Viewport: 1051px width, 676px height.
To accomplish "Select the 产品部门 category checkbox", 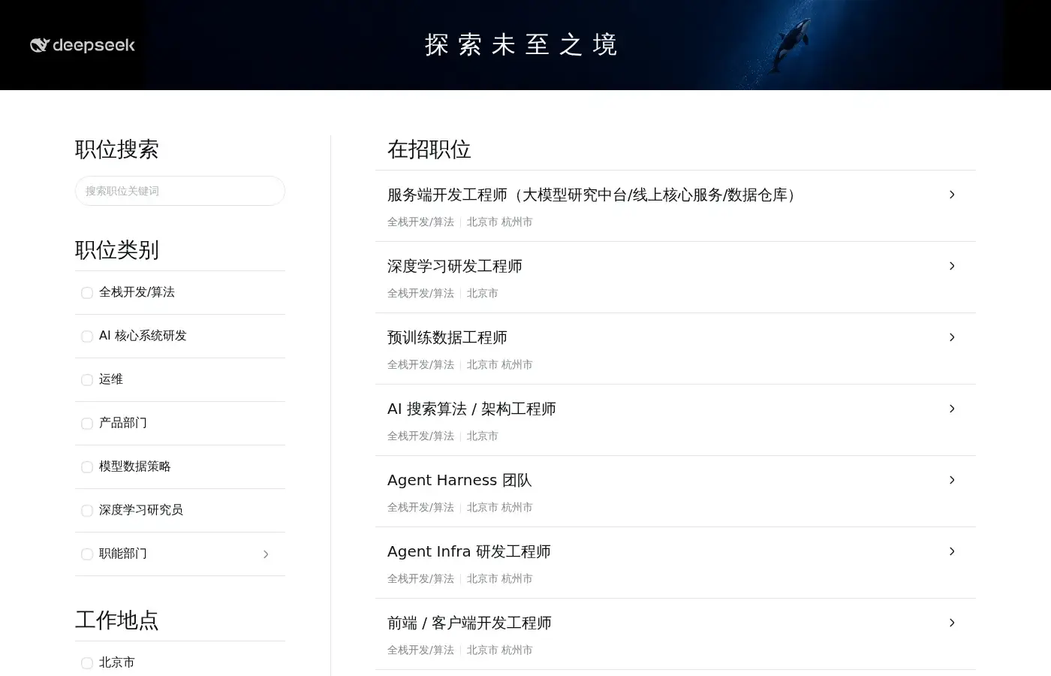I will pyautogui.click(x=87, y=424).
